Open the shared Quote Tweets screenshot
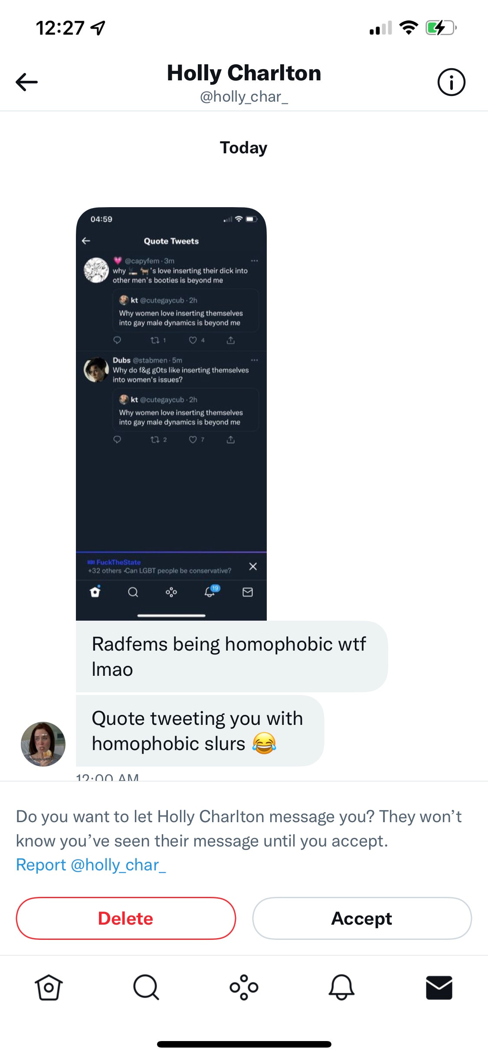The width and height of the screenshot is (488, 1058). point(171,413)
